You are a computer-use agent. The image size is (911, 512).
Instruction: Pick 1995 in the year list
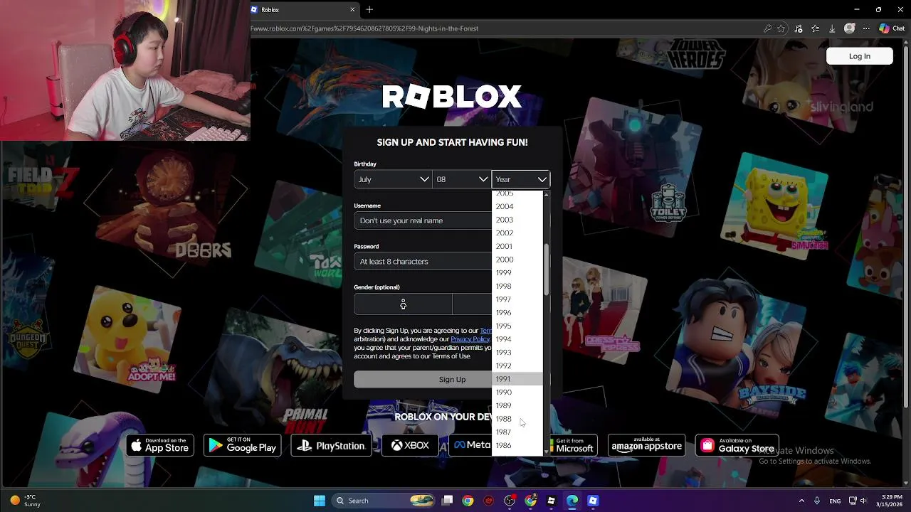pos(517,326)
